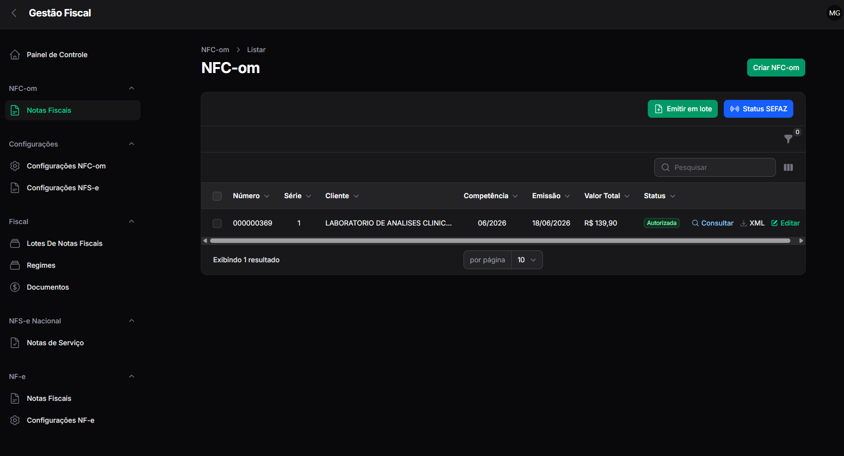The image size is (844, 456).
Task: Sort by the Valor Total column
Action: click(607, 196)
